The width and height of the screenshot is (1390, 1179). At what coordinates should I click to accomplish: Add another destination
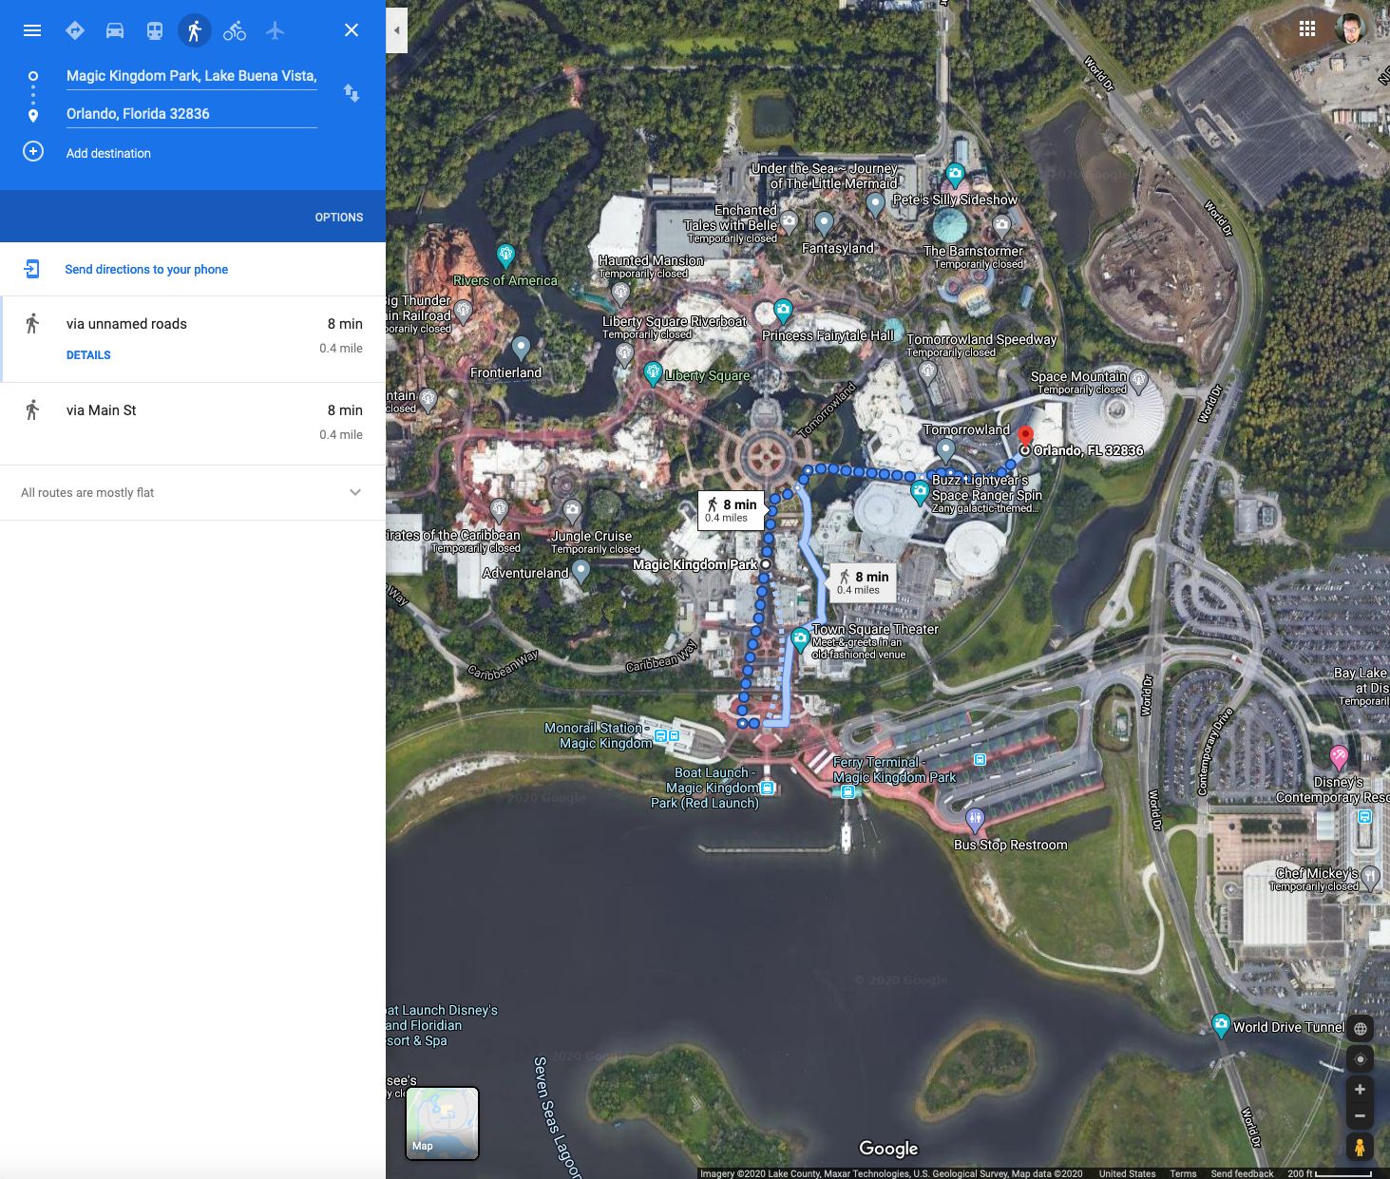click(x=108, y=153)
